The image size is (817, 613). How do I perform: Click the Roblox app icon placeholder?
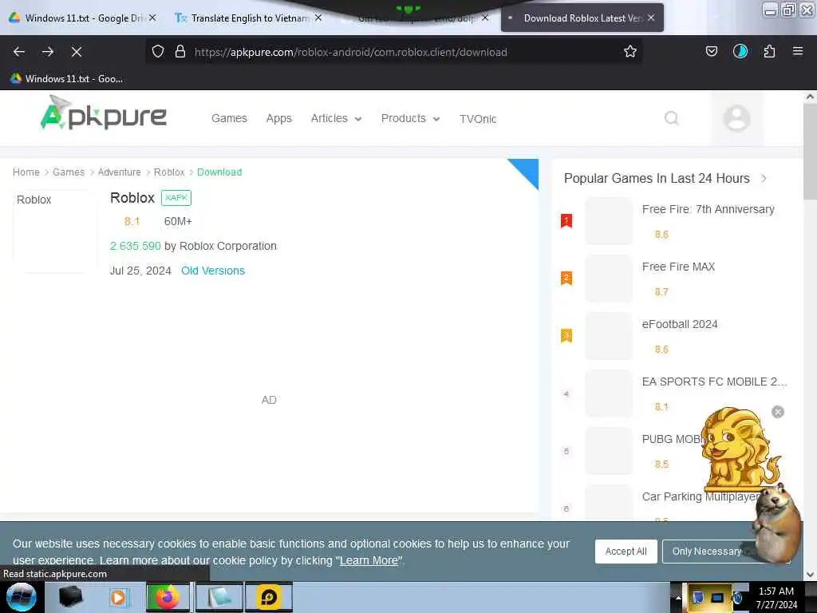click(x=53, y=231)
